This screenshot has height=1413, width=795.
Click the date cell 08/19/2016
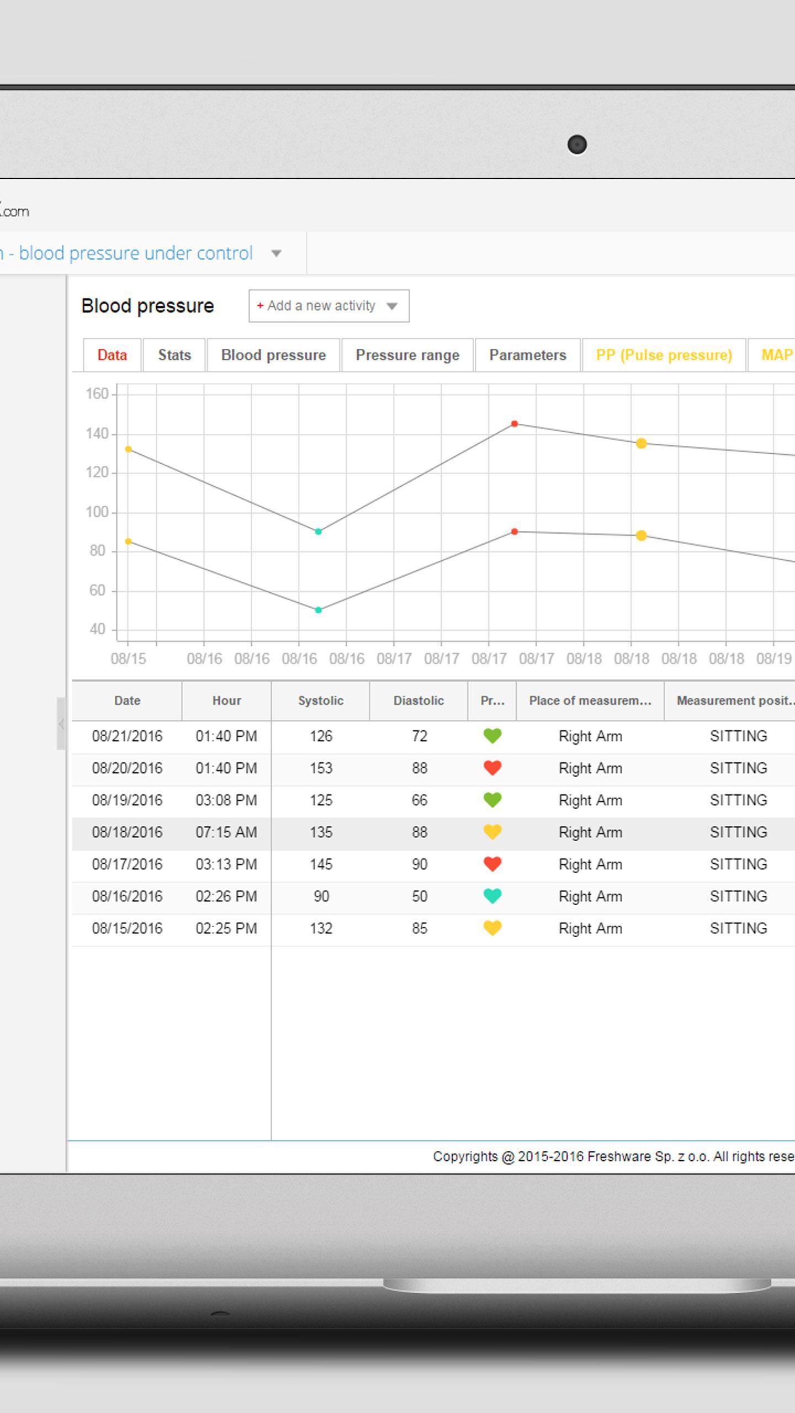[127, 800]
